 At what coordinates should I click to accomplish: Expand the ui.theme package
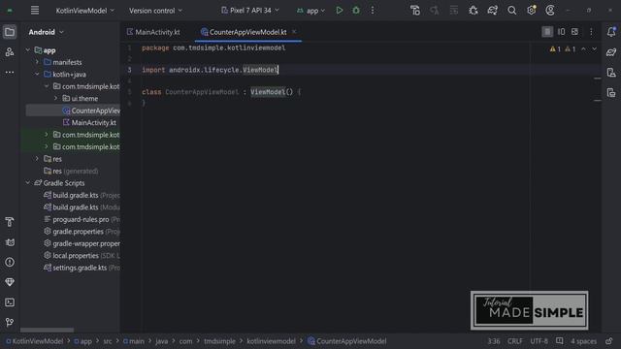(x=56, y=98)
